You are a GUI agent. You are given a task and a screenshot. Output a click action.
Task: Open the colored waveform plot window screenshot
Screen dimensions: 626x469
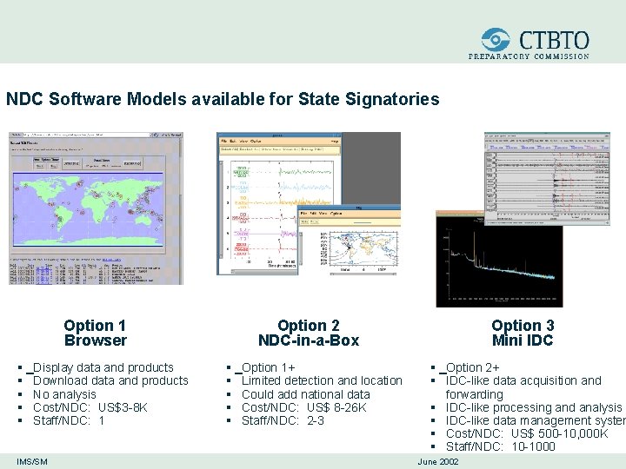pyautogui.click(x=279, y=203)
